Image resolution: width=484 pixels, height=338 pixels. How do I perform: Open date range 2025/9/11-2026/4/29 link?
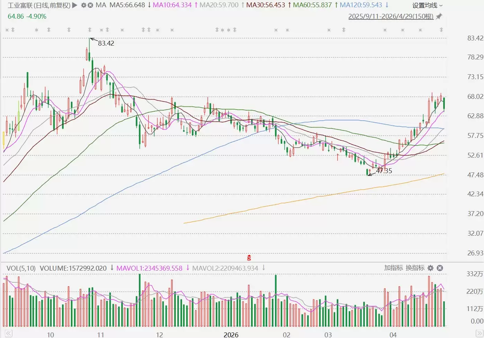[391, 16]
